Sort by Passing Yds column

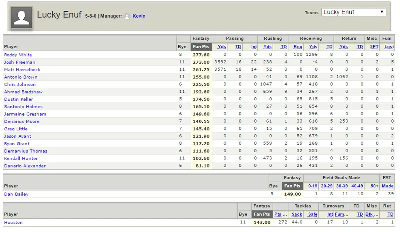[222, 46]
